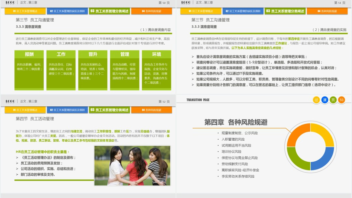Screen dimensions: 352x198
Task: Click the bullet starting 首先应设计满意度调查的实施方案
Action: coord(251,57)
